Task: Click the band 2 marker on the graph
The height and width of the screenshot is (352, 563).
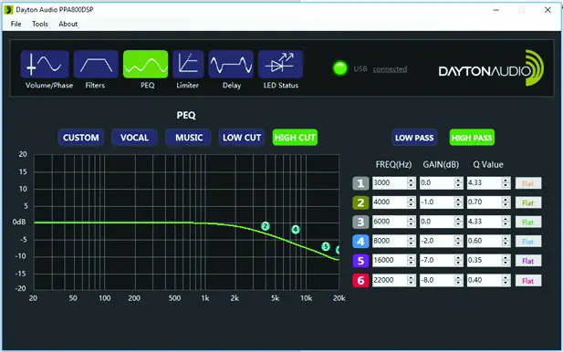Action: (266, 226)
